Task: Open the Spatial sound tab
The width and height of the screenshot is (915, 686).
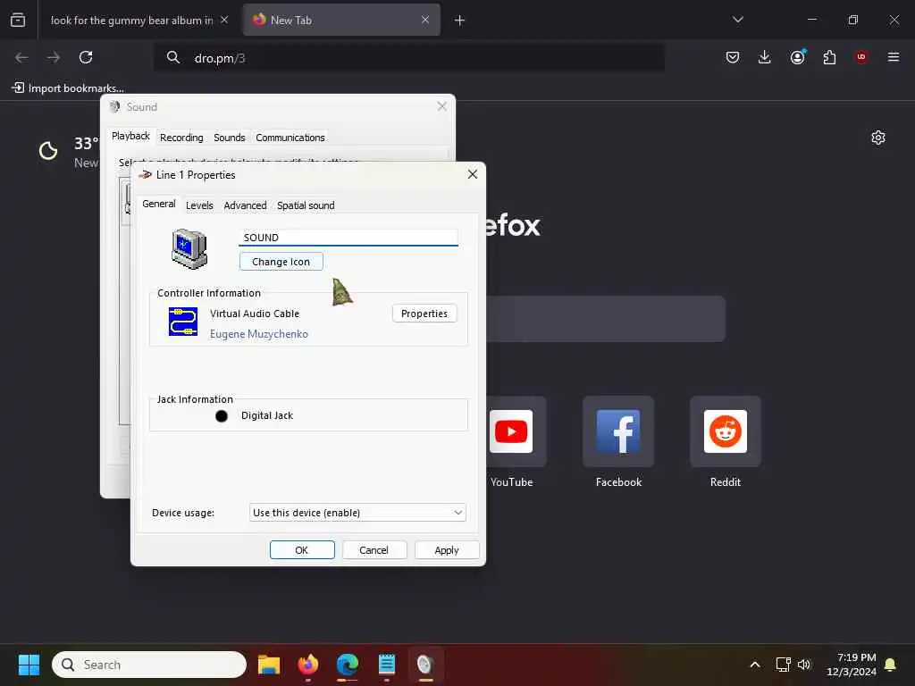Action: (x=306, y=205)
